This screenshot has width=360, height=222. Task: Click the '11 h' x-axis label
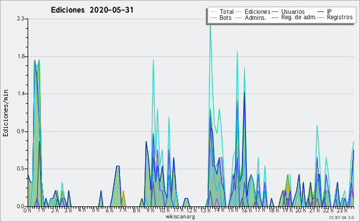pos(178,210)
